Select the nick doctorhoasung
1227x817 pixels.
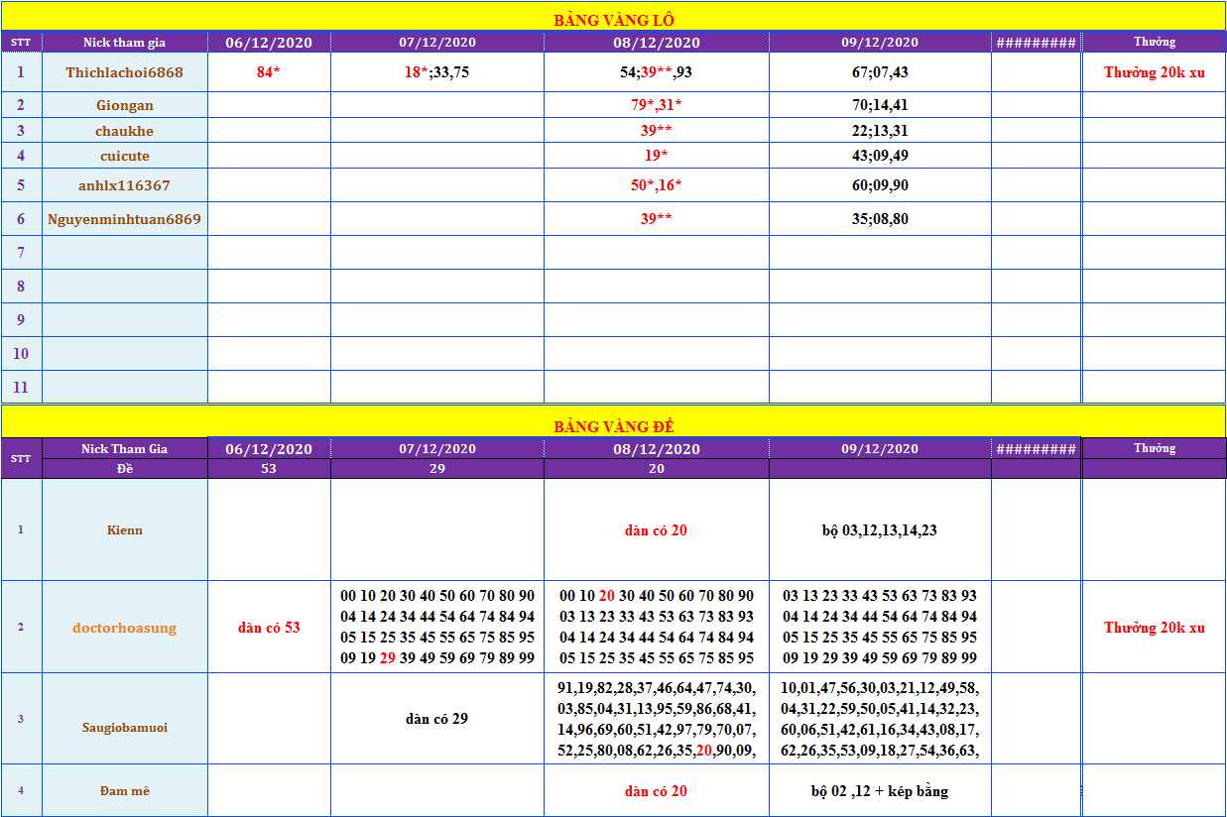[125, 628]
